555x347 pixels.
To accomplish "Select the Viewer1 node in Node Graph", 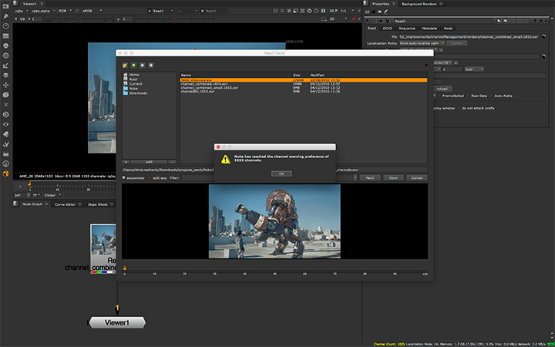I will coord(117,322).
